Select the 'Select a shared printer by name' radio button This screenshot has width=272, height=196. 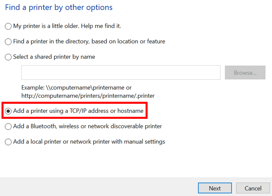(8, 57)
